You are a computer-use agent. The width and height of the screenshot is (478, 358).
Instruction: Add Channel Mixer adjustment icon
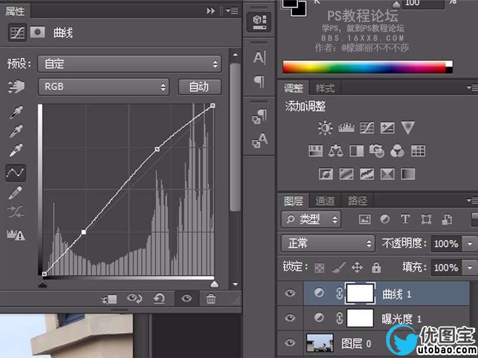(x=397, y=151)
